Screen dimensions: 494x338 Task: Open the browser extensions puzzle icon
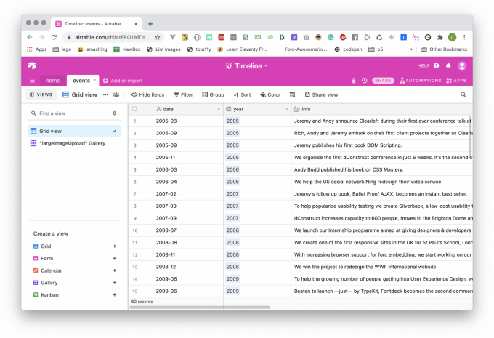coord(440,37)
